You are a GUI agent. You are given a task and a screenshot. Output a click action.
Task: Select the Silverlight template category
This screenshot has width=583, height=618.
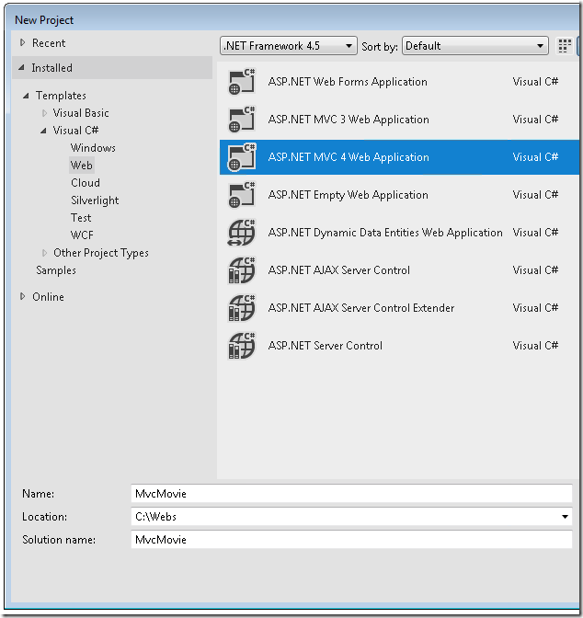[95, 200]
